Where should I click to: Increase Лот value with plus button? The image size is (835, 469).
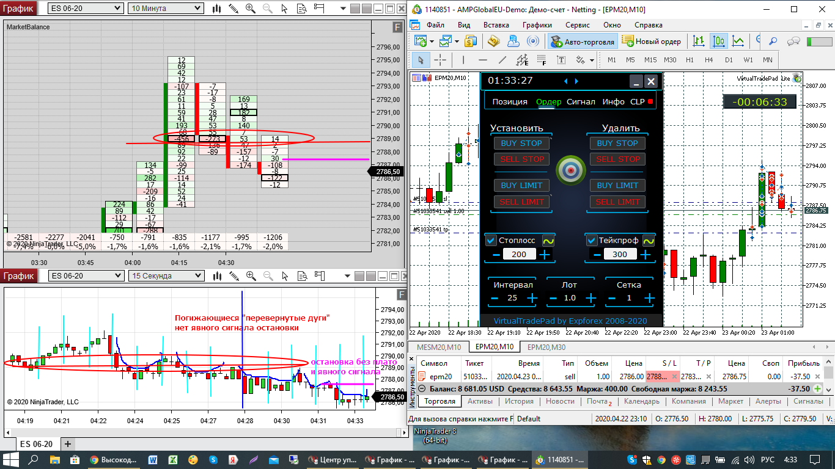tap(590, 298)
